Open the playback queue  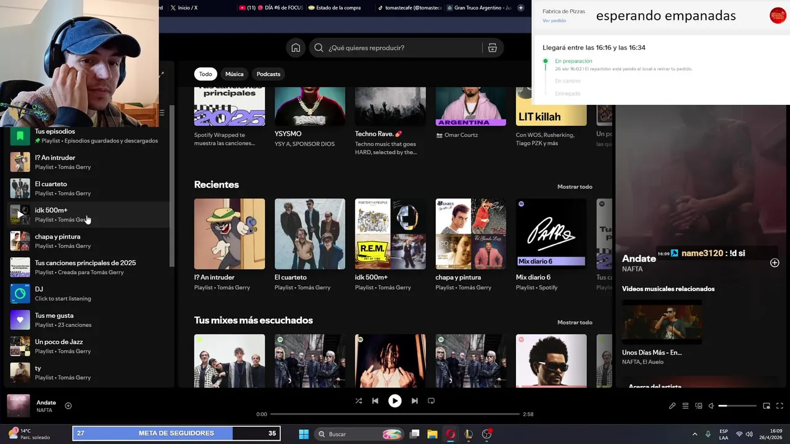(686, 406)
